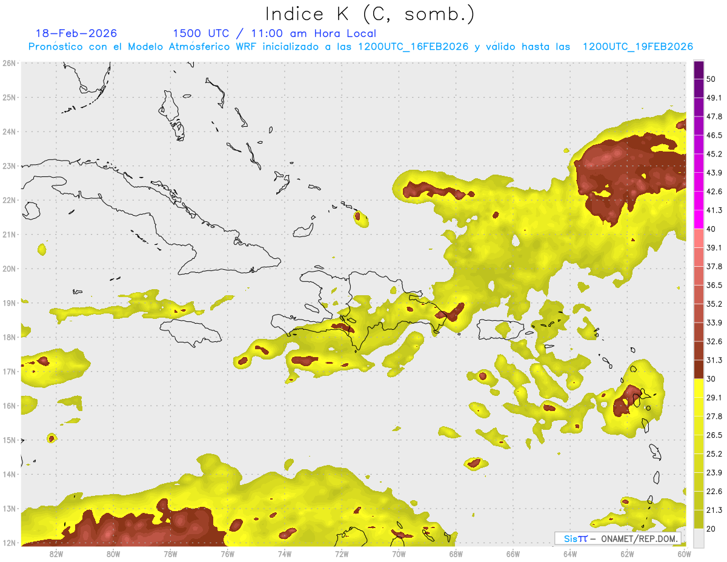Click the 'ONAMET/REP.DOM.' credit label

638,538
